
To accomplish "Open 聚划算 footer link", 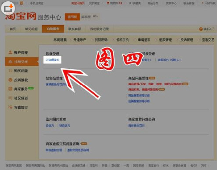I will 115,165.
